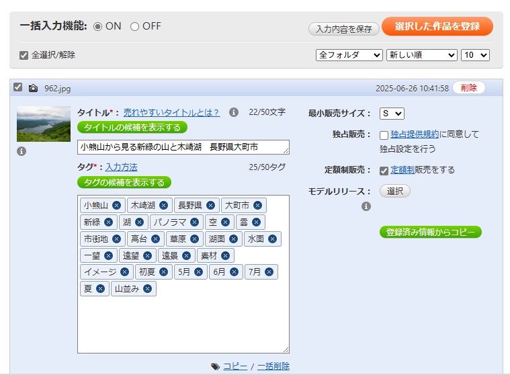Remove the 高台 tag

155,239
